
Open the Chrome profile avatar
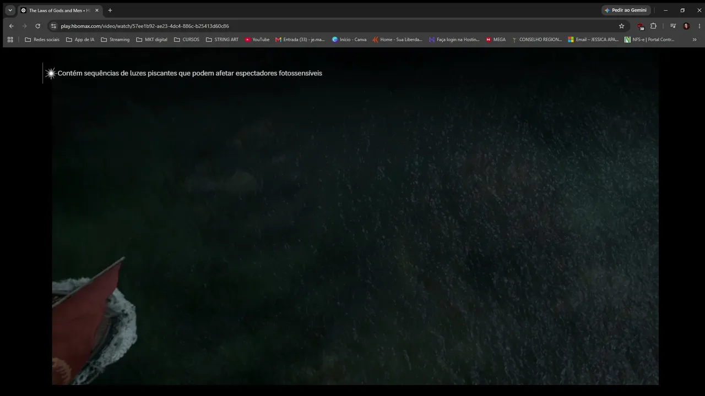[x=686, y=26]
